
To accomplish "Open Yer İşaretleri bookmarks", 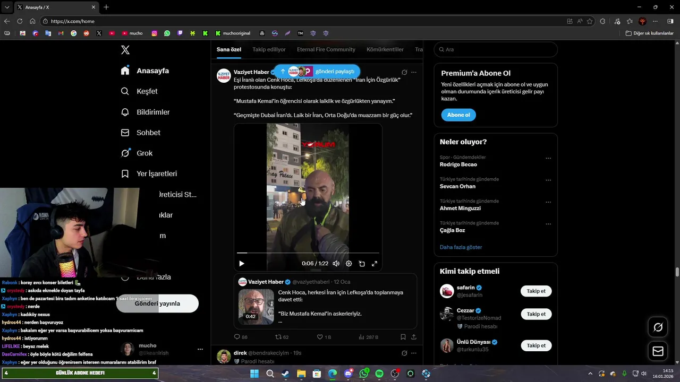I will pyautogui.click(x=149, y=173).
